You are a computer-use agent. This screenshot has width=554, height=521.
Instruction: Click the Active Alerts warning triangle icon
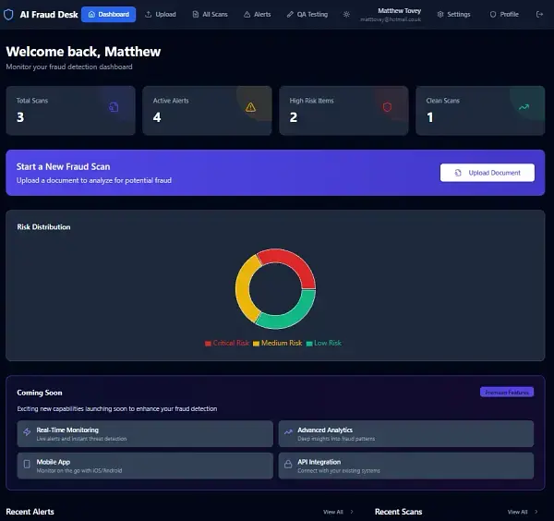[x=250, y=107]
